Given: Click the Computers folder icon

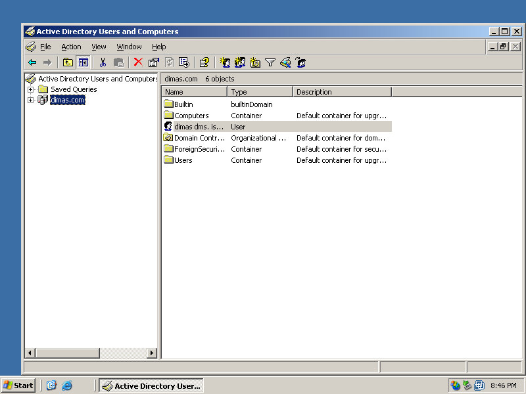Looking at the screenshot, I should pos(168,115).
